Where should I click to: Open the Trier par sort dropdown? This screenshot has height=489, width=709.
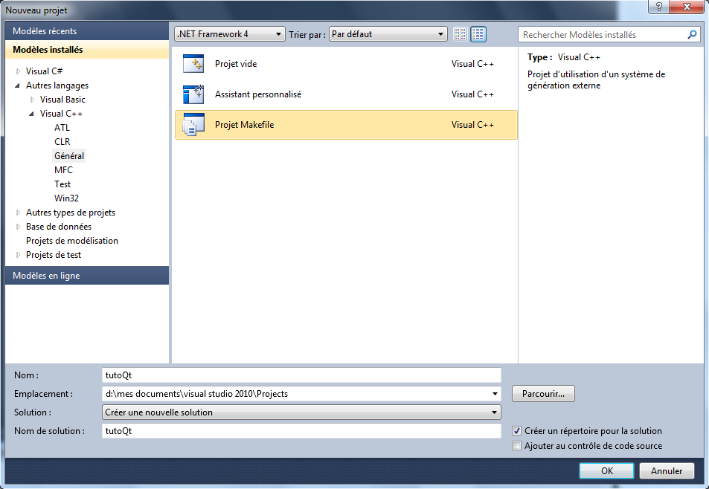(388, 34)
